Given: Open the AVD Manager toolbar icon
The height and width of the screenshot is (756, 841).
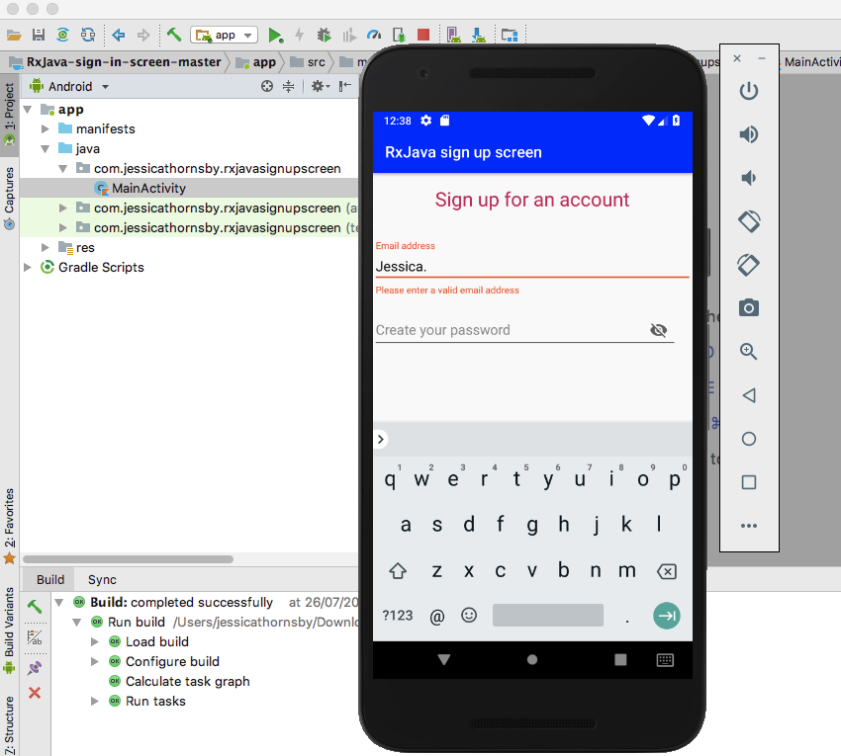Looking at the screenshot, I should [x=453, y=36].
